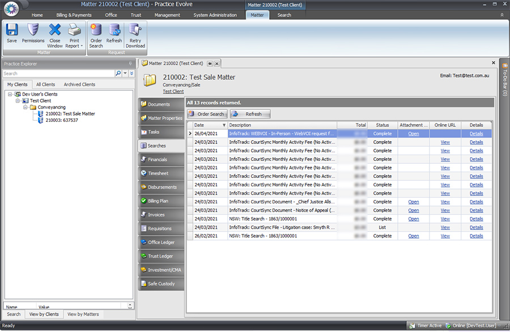Click the Description column header
510x332 pixels.
tap(282, 125)
